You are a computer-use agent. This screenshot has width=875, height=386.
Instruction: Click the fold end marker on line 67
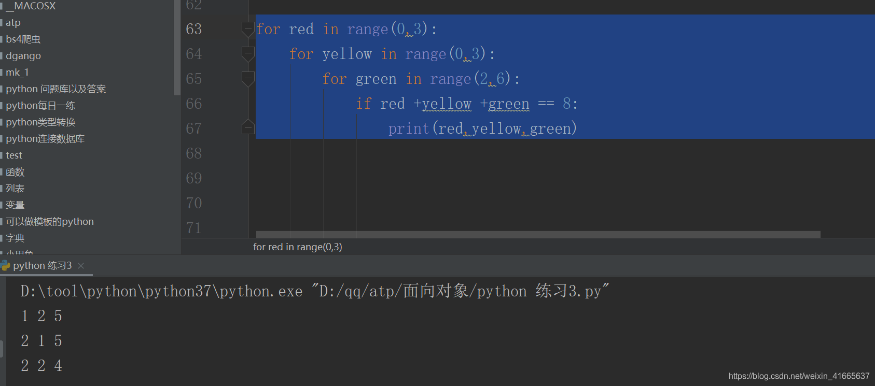(x=248, y=126)
